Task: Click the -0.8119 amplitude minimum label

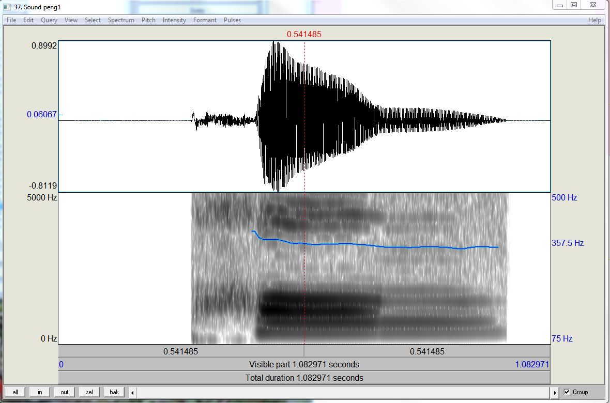Action: pos(43,185)
